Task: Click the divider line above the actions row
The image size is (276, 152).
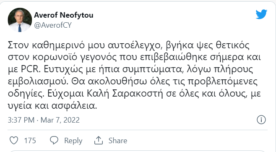Action: (138, 130)
